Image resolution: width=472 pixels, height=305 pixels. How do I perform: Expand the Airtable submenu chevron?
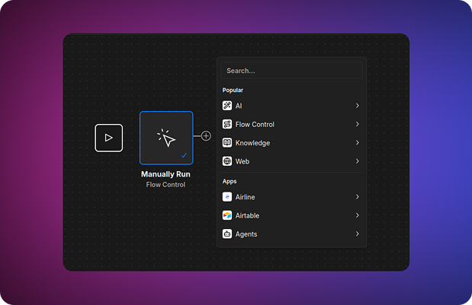coord(357,215)
